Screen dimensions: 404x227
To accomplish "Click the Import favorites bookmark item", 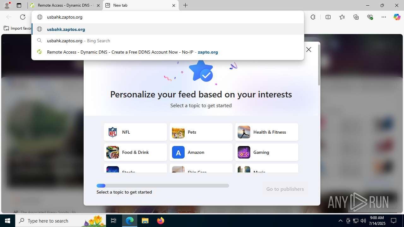I will pyautogui.click(x=17, y=28).
